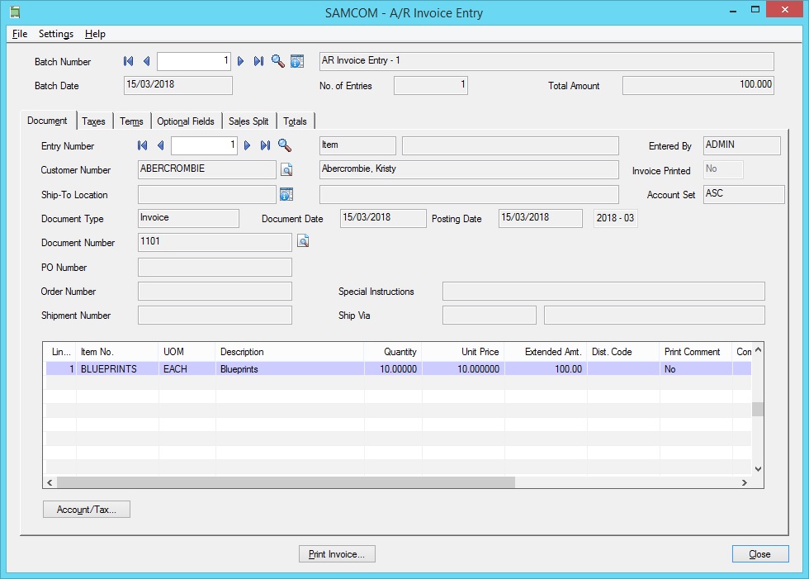Go to last entry number
Viewport: 809px width, 579px height.
pyautogui.click(x=265, y=145)
